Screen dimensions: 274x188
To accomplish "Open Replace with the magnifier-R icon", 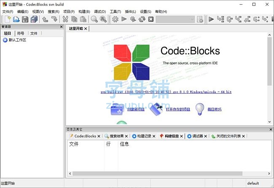I will click(x=103, y=19).
